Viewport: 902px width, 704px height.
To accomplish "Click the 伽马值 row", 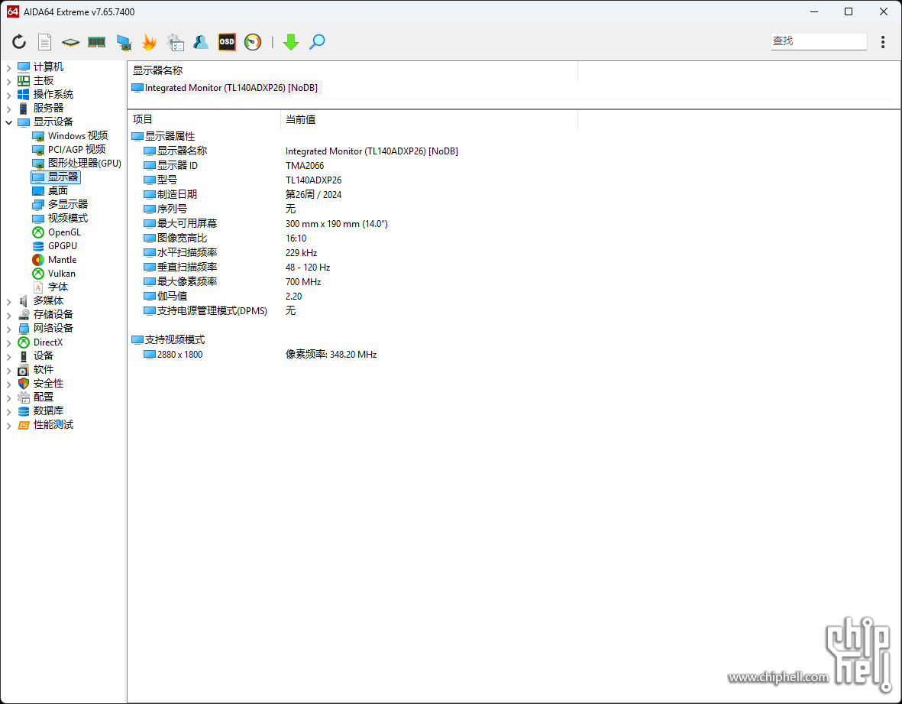I will click(352, 296).
